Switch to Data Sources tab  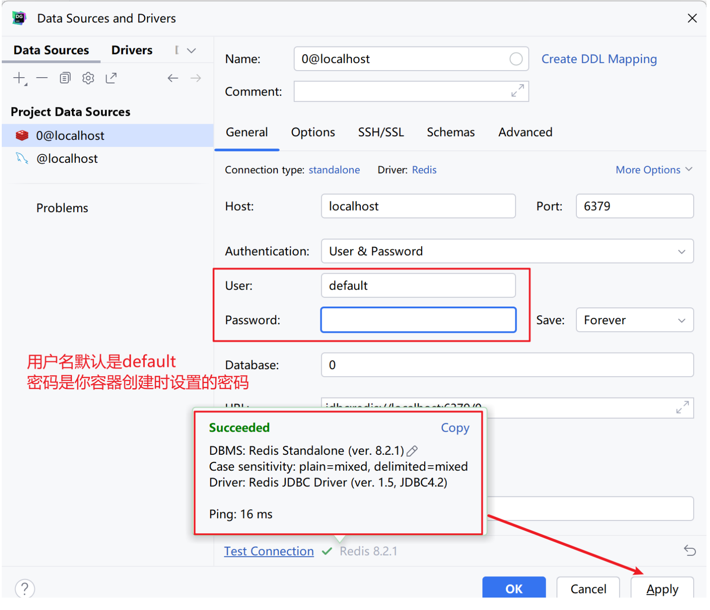click(51, 50)
